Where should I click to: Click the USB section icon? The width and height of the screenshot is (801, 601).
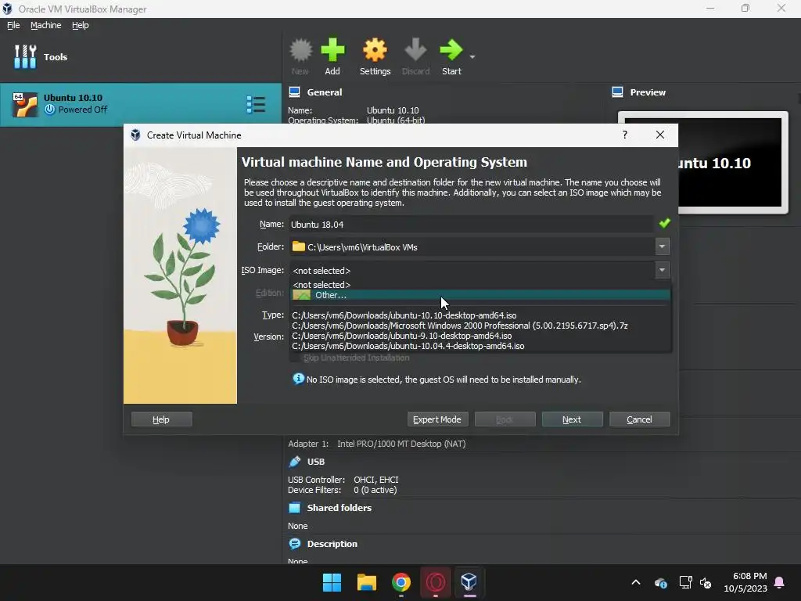pos(295,462)
